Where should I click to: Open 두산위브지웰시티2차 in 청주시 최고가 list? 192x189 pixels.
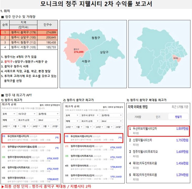(31, 138)
